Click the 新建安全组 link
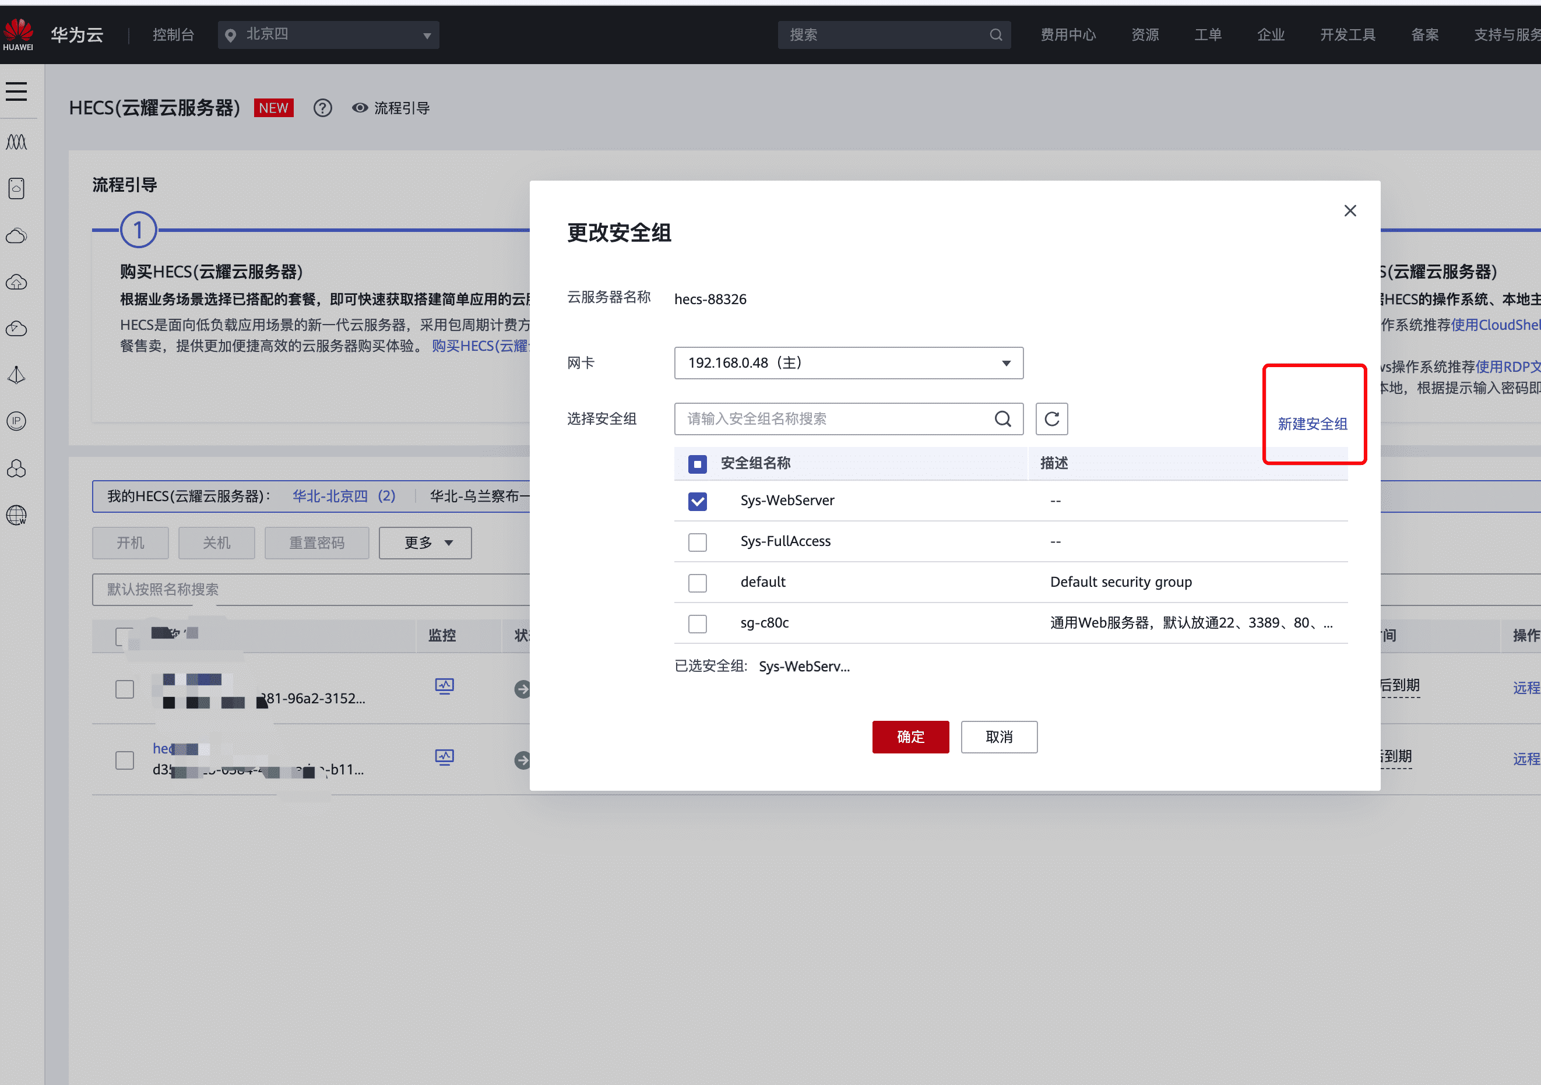The width and height of the screenshot is (1541, 1085). point(1312,424)
